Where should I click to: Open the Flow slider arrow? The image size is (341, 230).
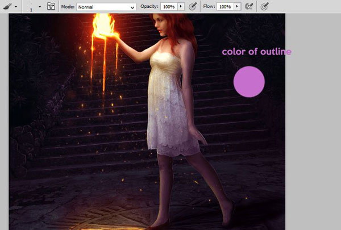[x=237, y=6]
